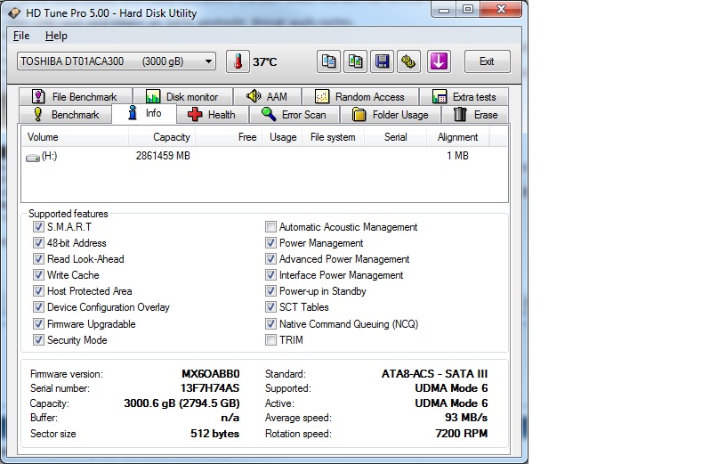Click the firmware value MX6OABB0
Image resolution: width=726 pixels, height=464 pixels.
pyautogui.click(x=211, y=374)
